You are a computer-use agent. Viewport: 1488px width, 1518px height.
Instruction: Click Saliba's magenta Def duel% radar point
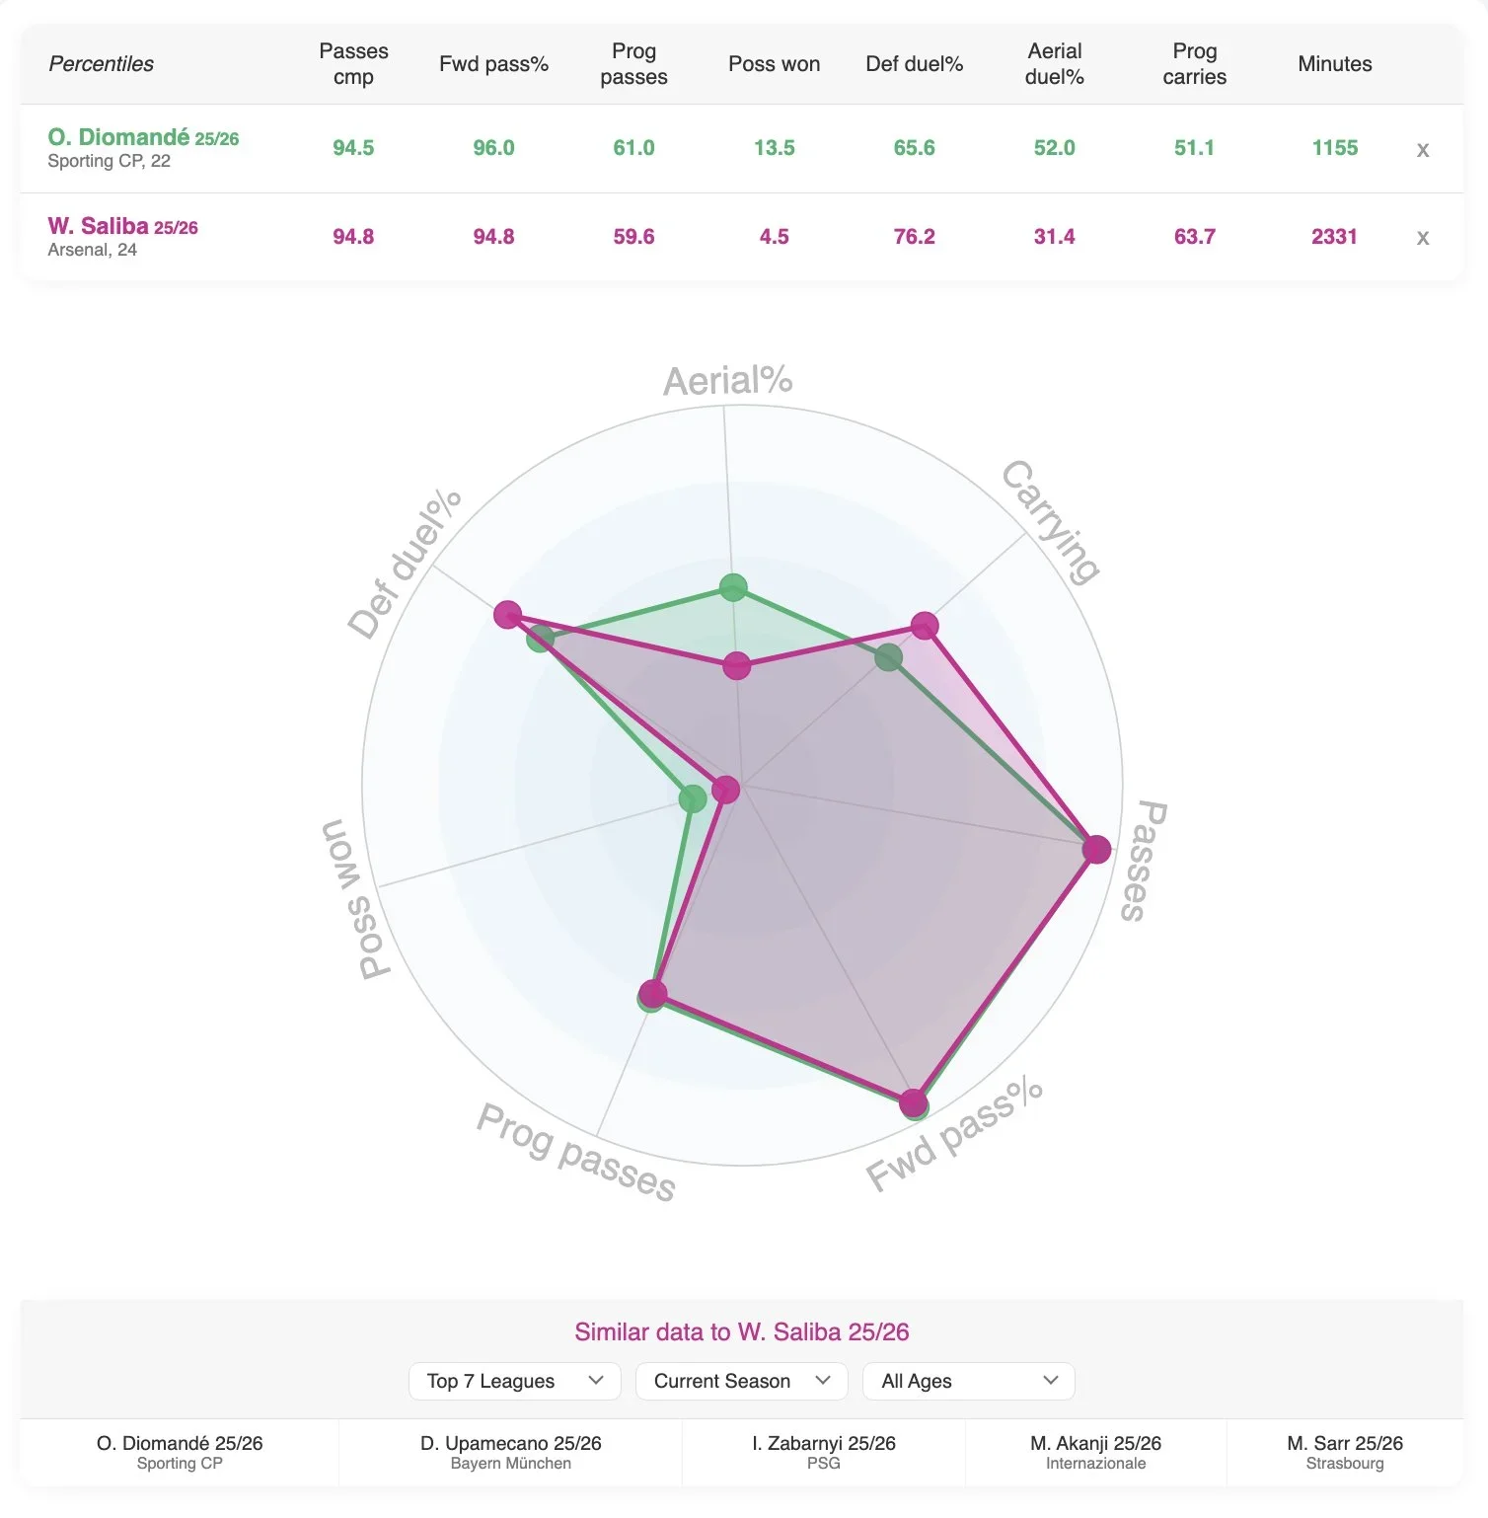(x=507, y=615)
